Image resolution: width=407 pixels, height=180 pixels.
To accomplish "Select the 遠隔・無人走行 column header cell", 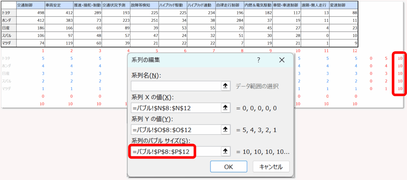I will pyautogui.click(x=315, y=5).
